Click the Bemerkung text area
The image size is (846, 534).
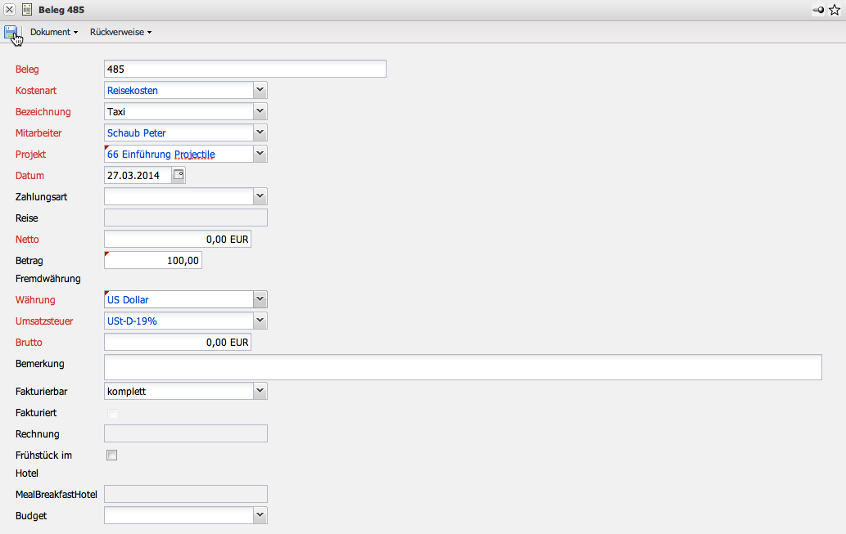tap(463, 367)
